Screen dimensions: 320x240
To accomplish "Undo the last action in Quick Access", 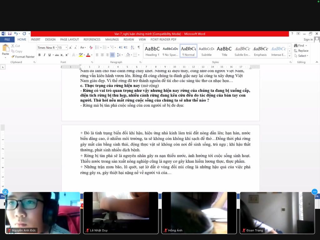I will coord(16,33).
